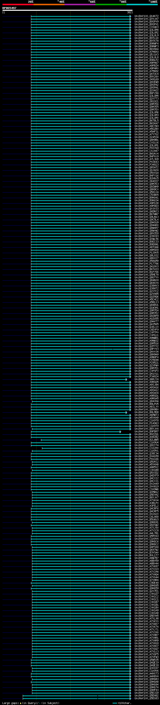Click the UniRef100_B9FBM7 alignment end arrow

(x=120, y=432)
